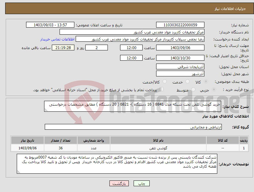Click the بازگشت (back) button
The height and width of the screenshot is (192, 254).
[x=119, y=183]
